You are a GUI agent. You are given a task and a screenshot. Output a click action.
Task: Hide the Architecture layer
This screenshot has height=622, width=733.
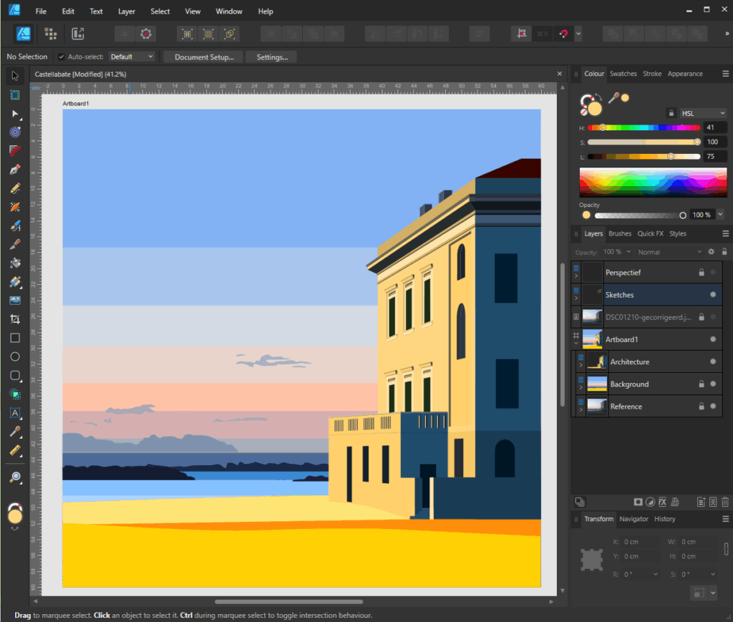point(713,361)
